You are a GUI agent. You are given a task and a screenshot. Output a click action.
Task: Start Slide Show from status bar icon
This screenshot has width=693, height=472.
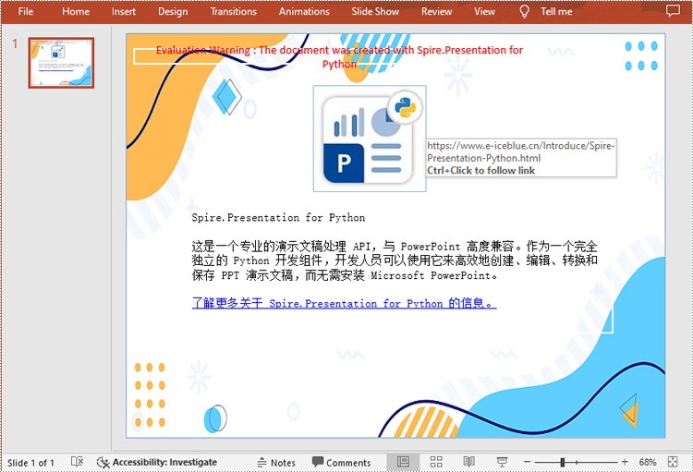coord(502,462)
